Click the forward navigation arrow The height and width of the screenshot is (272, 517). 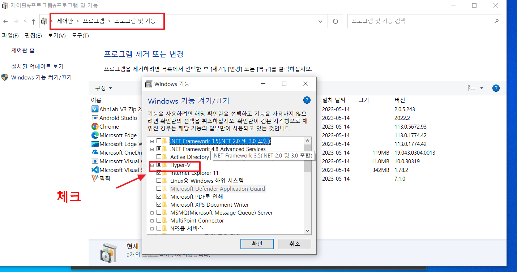[x=16, y=21]
